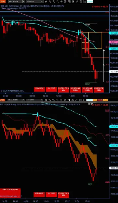Open strategies icon in top chart toolbar
The image size is (118, 203).
point(81,2)
